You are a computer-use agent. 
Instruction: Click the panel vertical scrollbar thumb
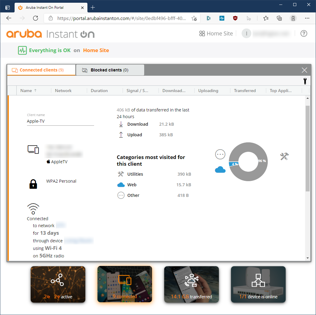(x=307, y=148)
